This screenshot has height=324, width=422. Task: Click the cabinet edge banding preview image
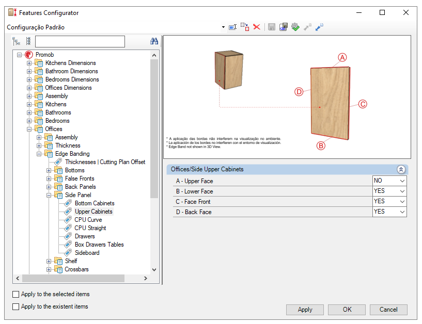point(287,97)
